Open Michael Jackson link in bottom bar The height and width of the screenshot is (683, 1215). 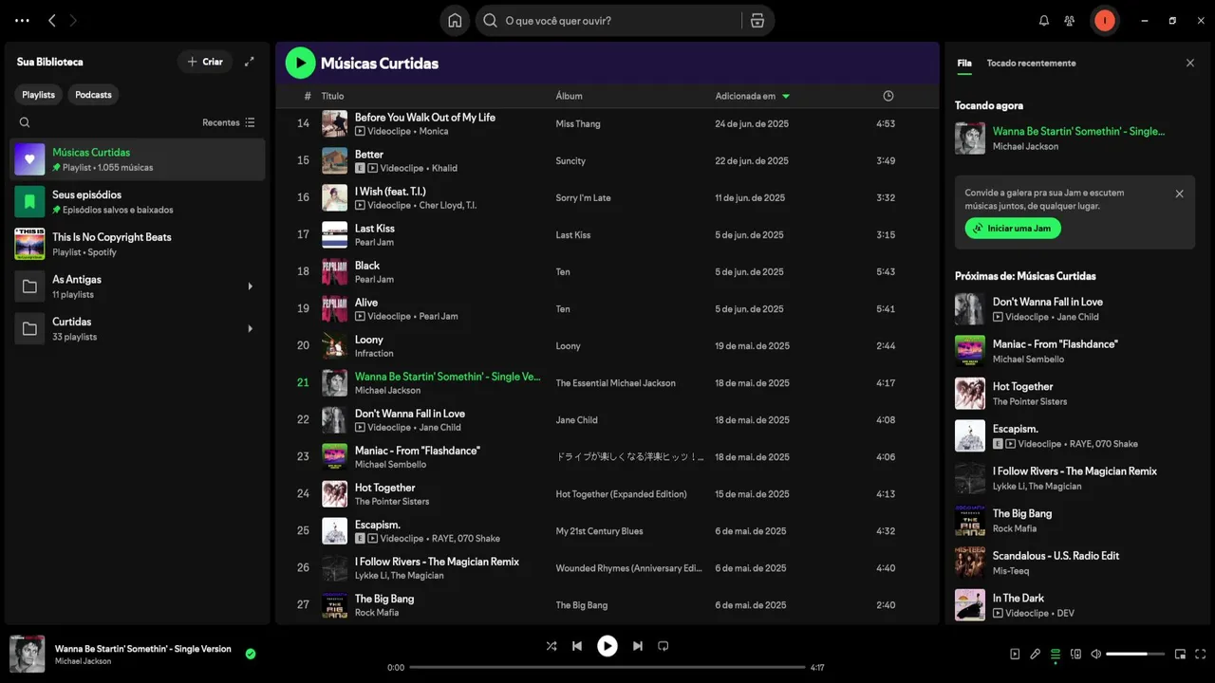[83, 661]
